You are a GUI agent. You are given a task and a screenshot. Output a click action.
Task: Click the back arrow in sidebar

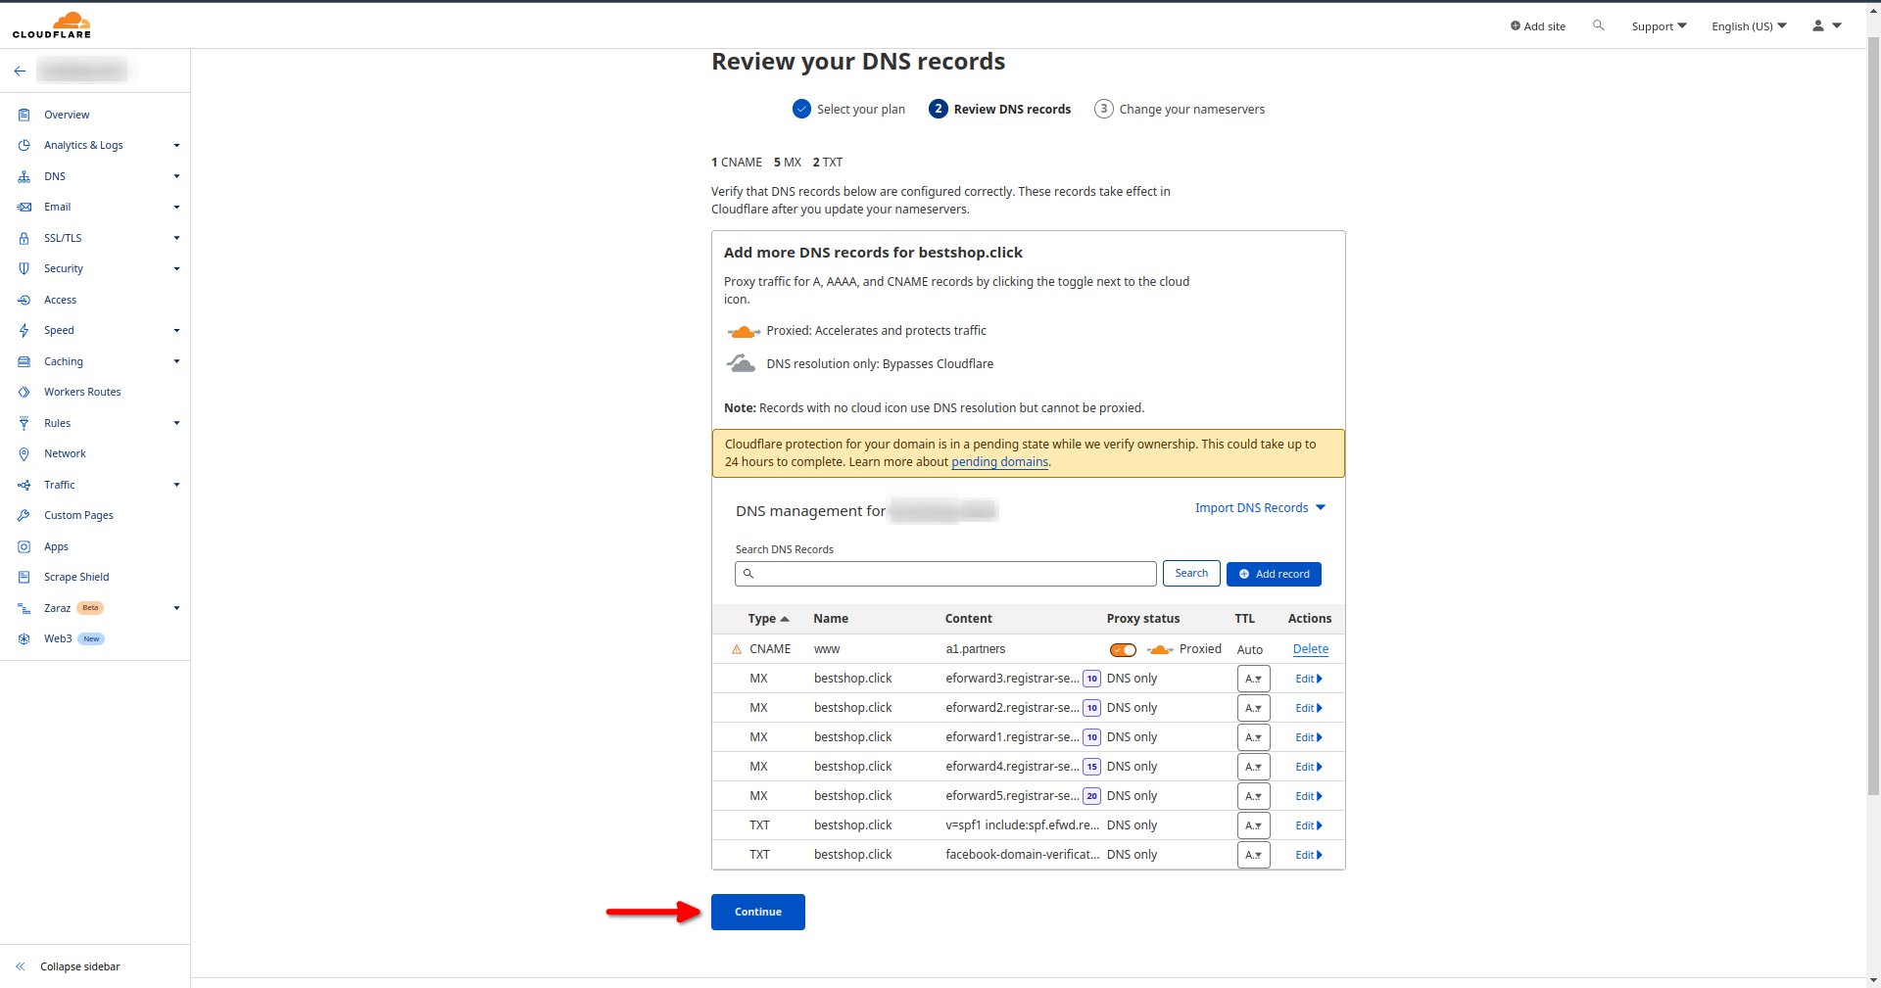(x=20, y=71)
